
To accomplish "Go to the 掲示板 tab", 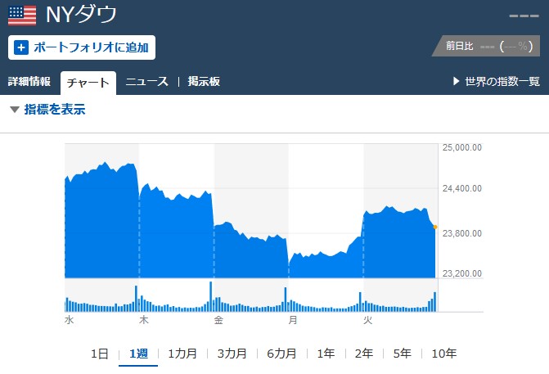I will pos(204,82).
